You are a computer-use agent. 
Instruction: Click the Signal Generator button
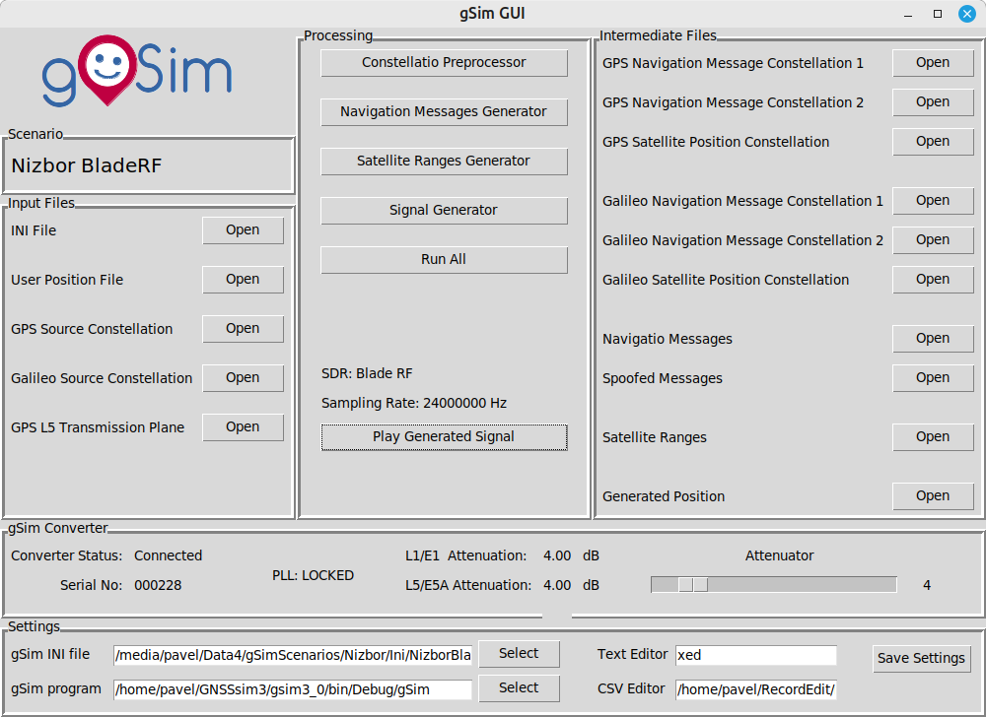pyautogui.click(x=444, y=211)
